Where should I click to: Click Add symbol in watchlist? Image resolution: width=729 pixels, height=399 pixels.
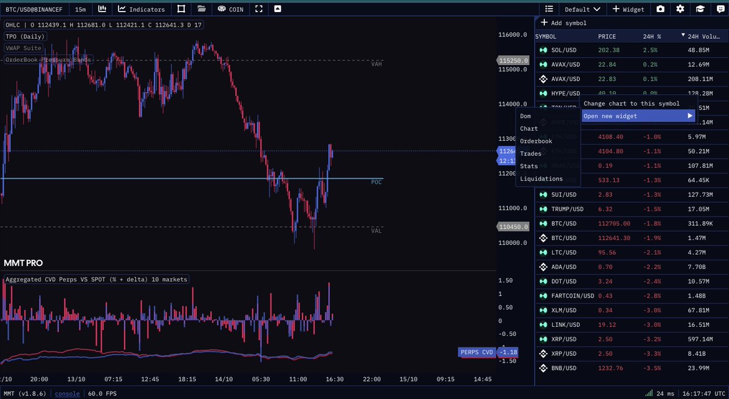coord(563,23)
